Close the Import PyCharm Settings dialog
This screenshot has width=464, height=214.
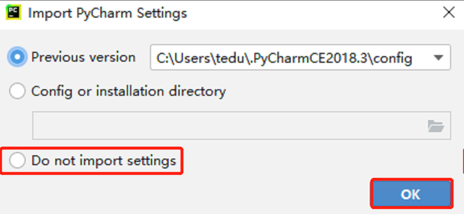click(449, 13)
